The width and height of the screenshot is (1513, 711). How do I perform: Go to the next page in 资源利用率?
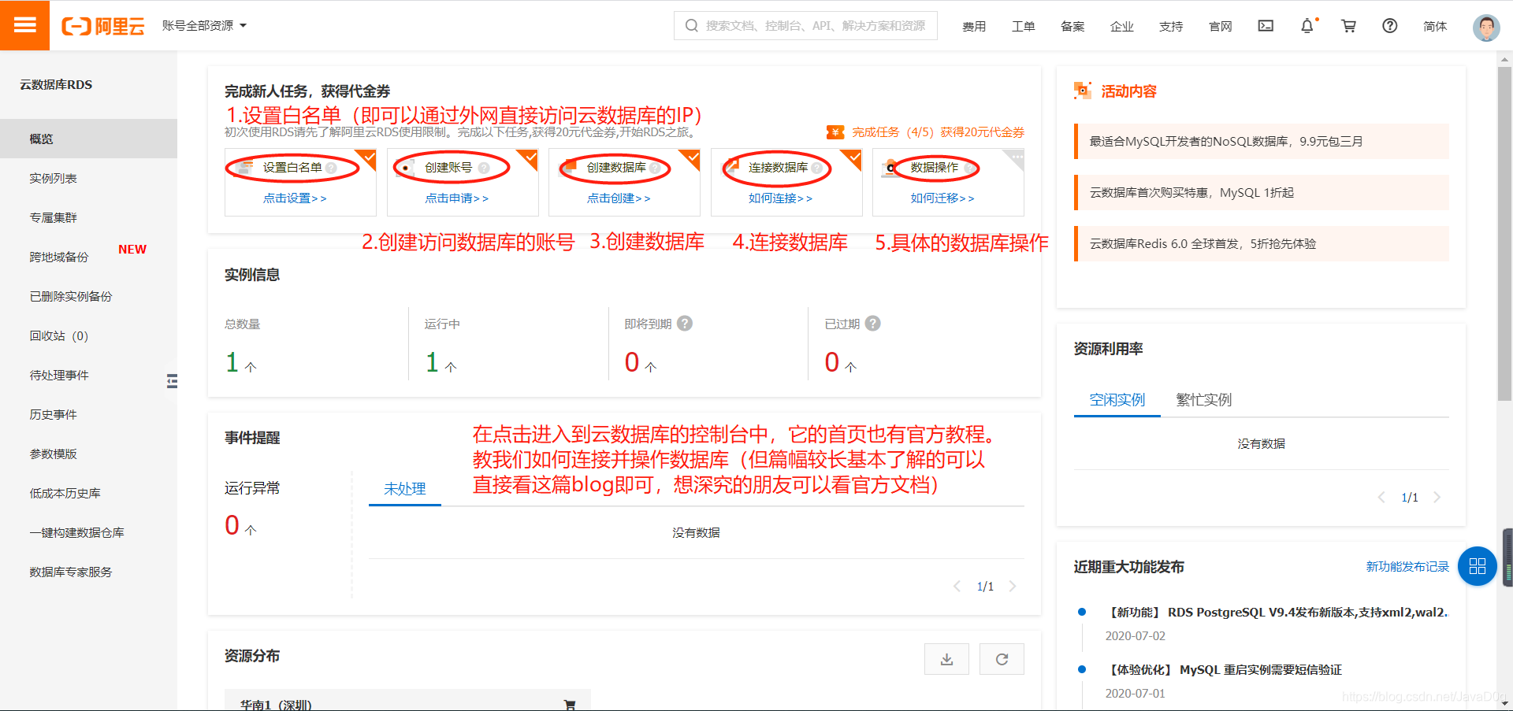click(1437, 497)
